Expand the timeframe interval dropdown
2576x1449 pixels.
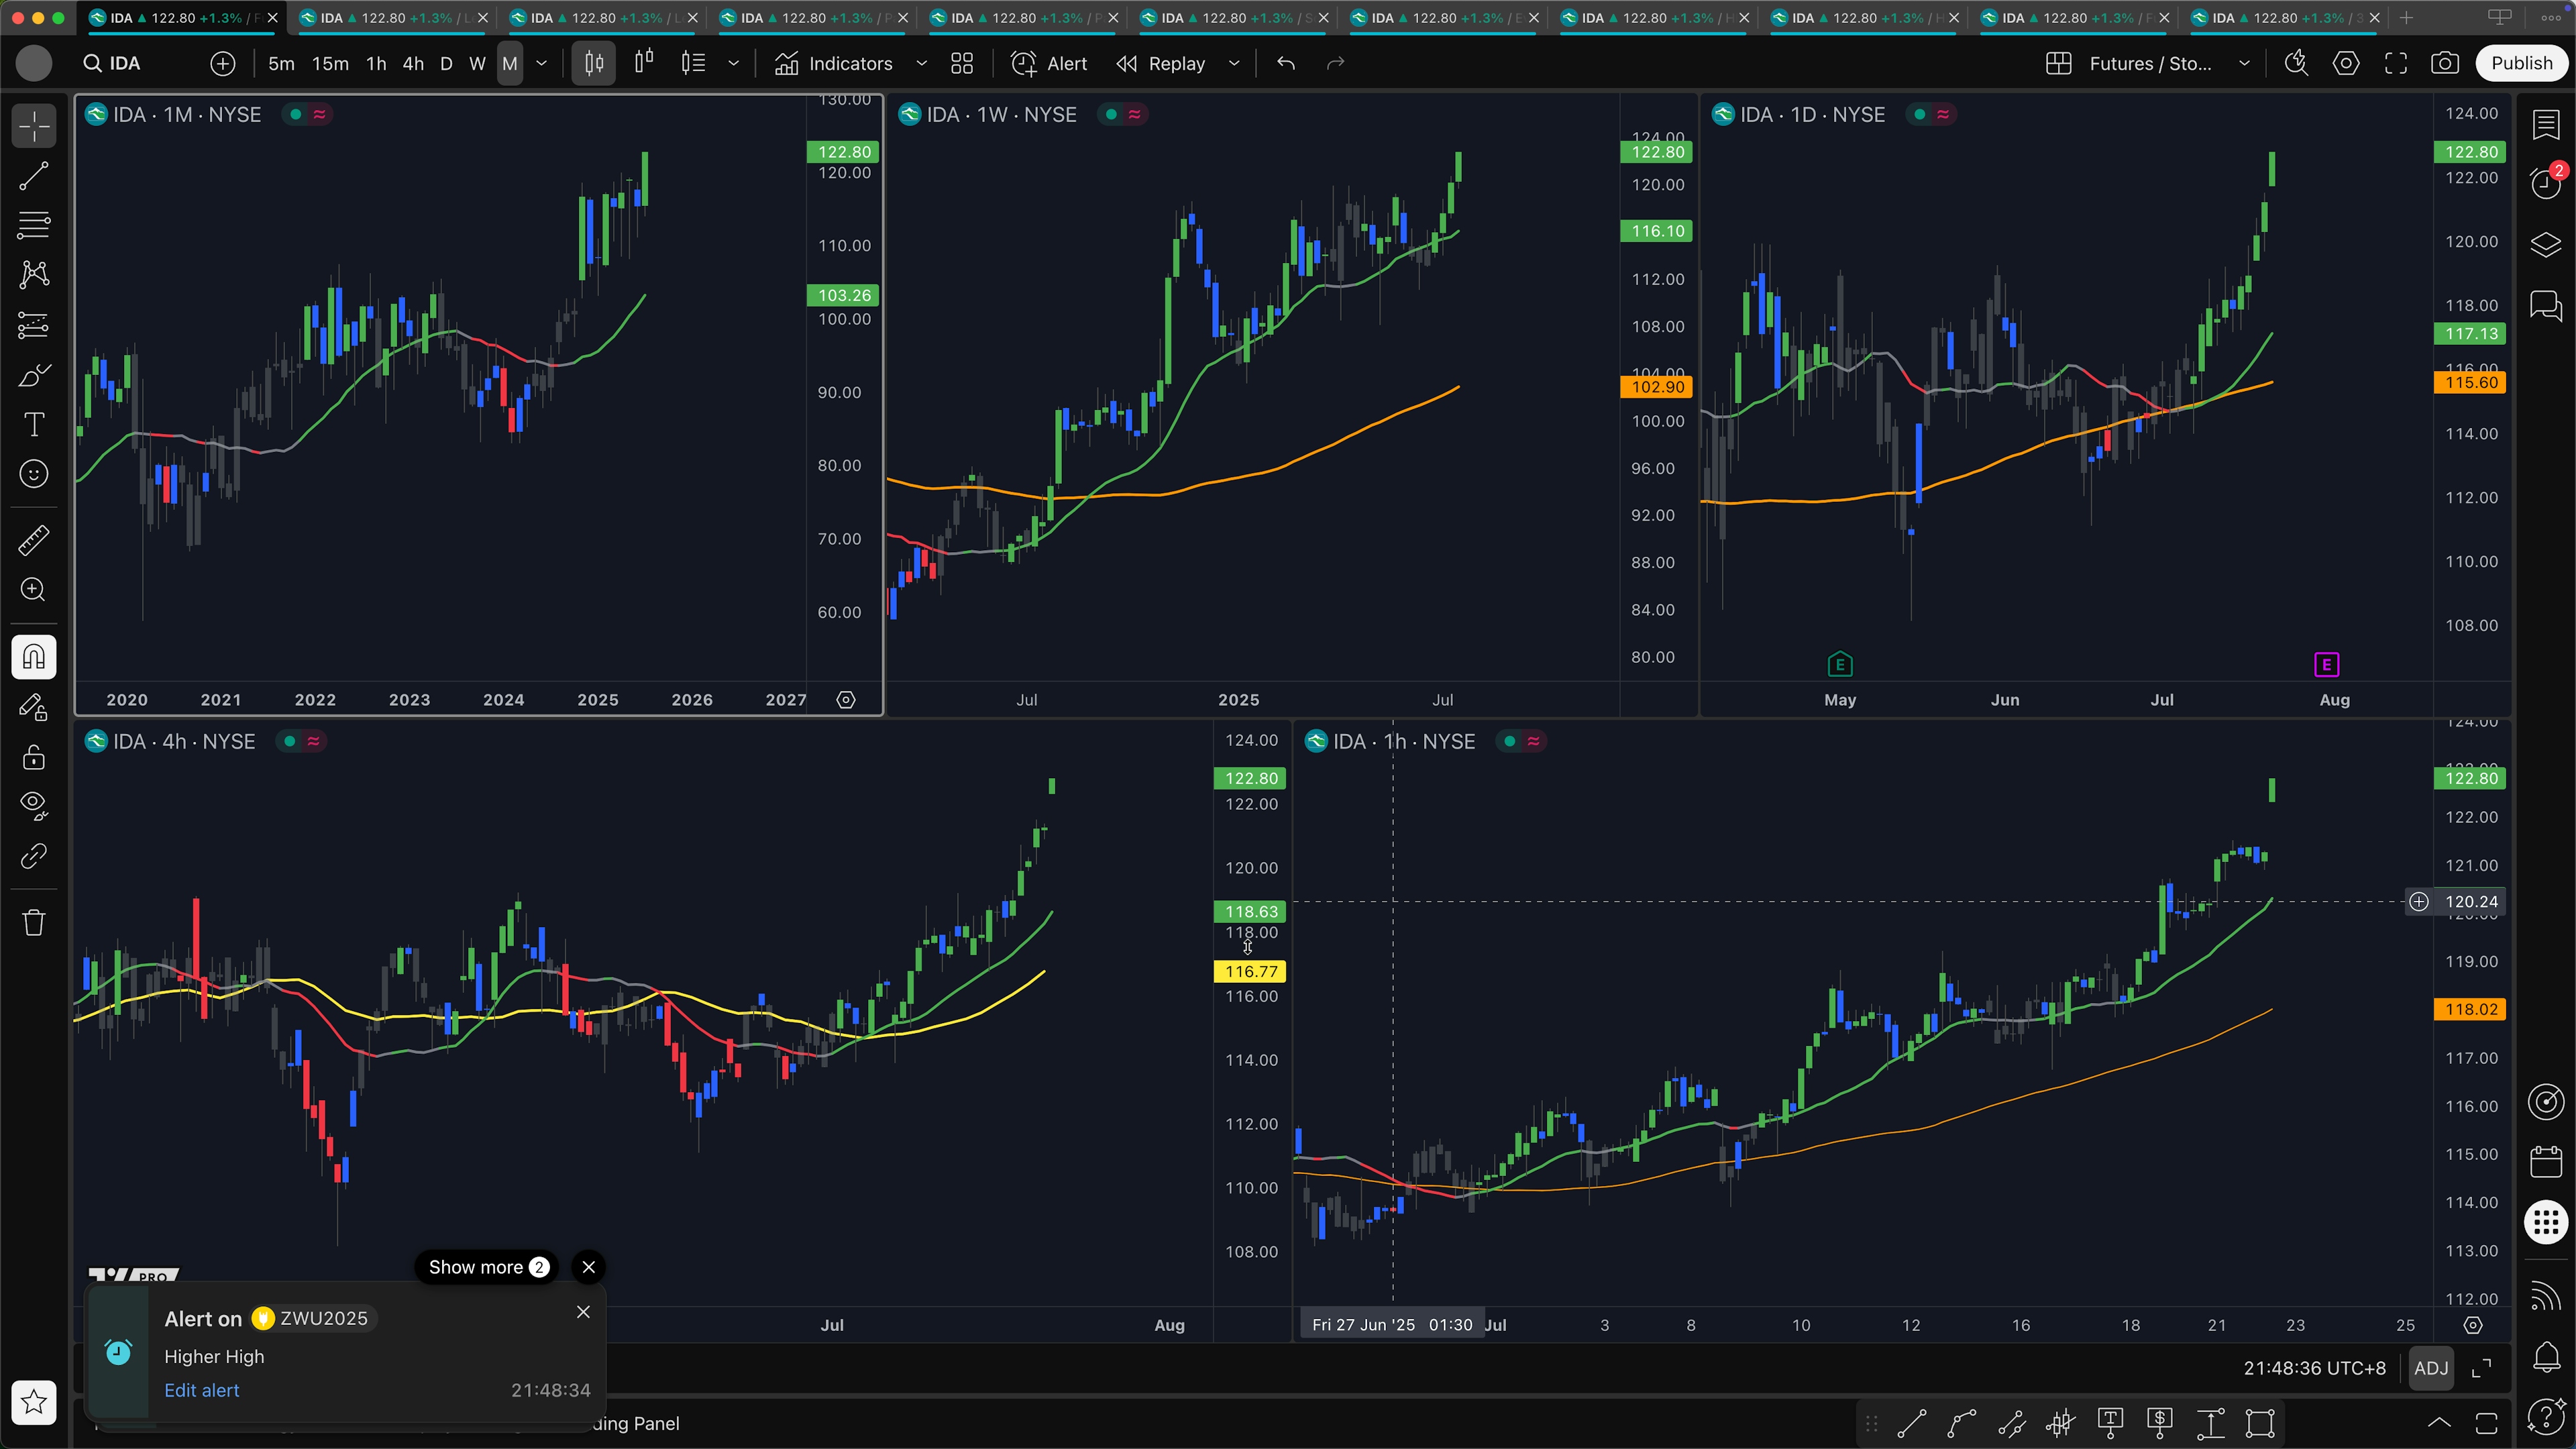(542, 63)
